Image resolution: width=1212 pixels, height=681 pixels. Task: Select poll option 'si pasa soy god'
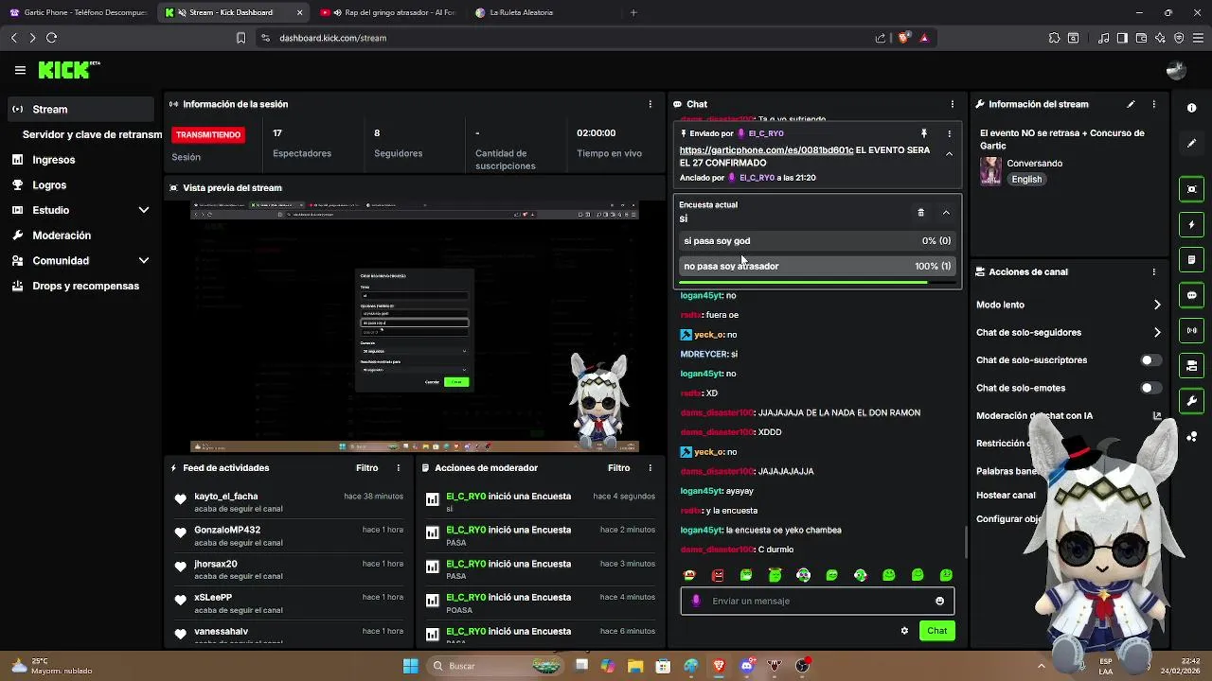point(816,241)
